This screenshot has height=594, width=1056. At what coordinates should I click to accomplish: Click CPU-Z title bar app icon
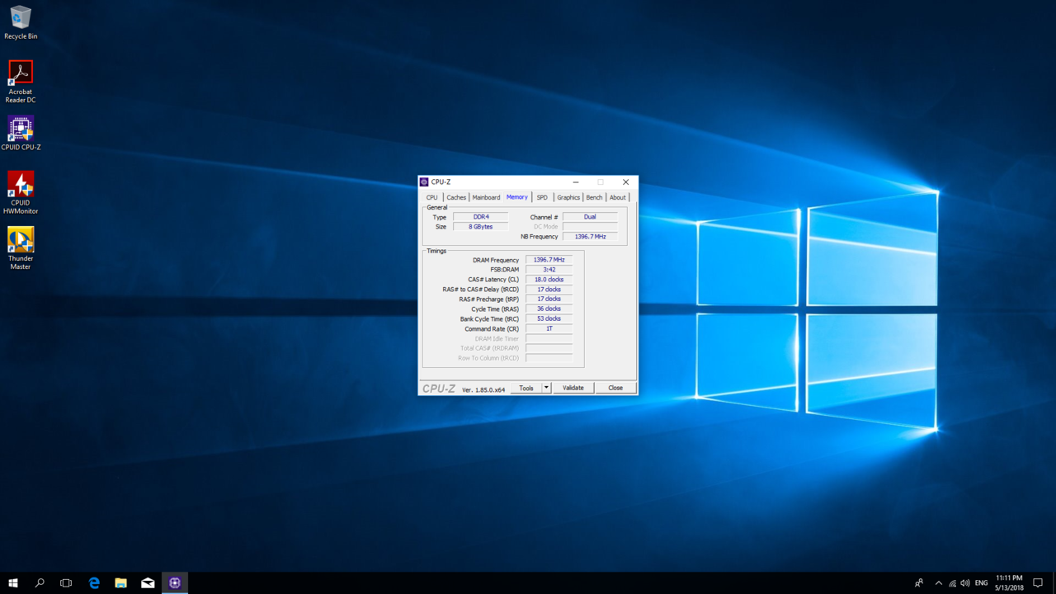click(x=424, y=182)
